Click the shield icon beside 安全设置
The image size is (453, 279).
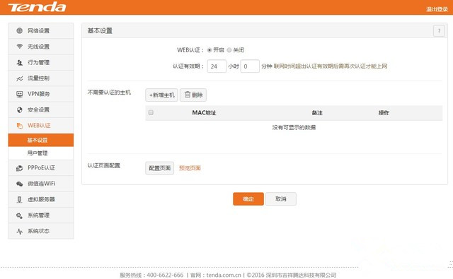[19, 109]
